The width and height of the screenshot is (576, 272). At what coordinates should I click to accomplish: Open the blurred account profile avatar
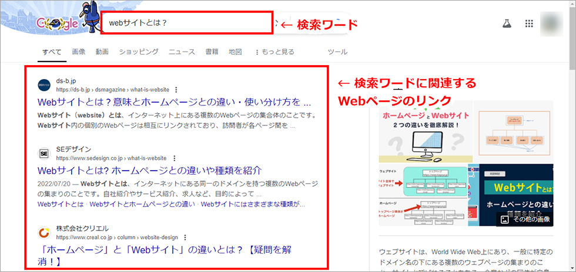(552, 24)
